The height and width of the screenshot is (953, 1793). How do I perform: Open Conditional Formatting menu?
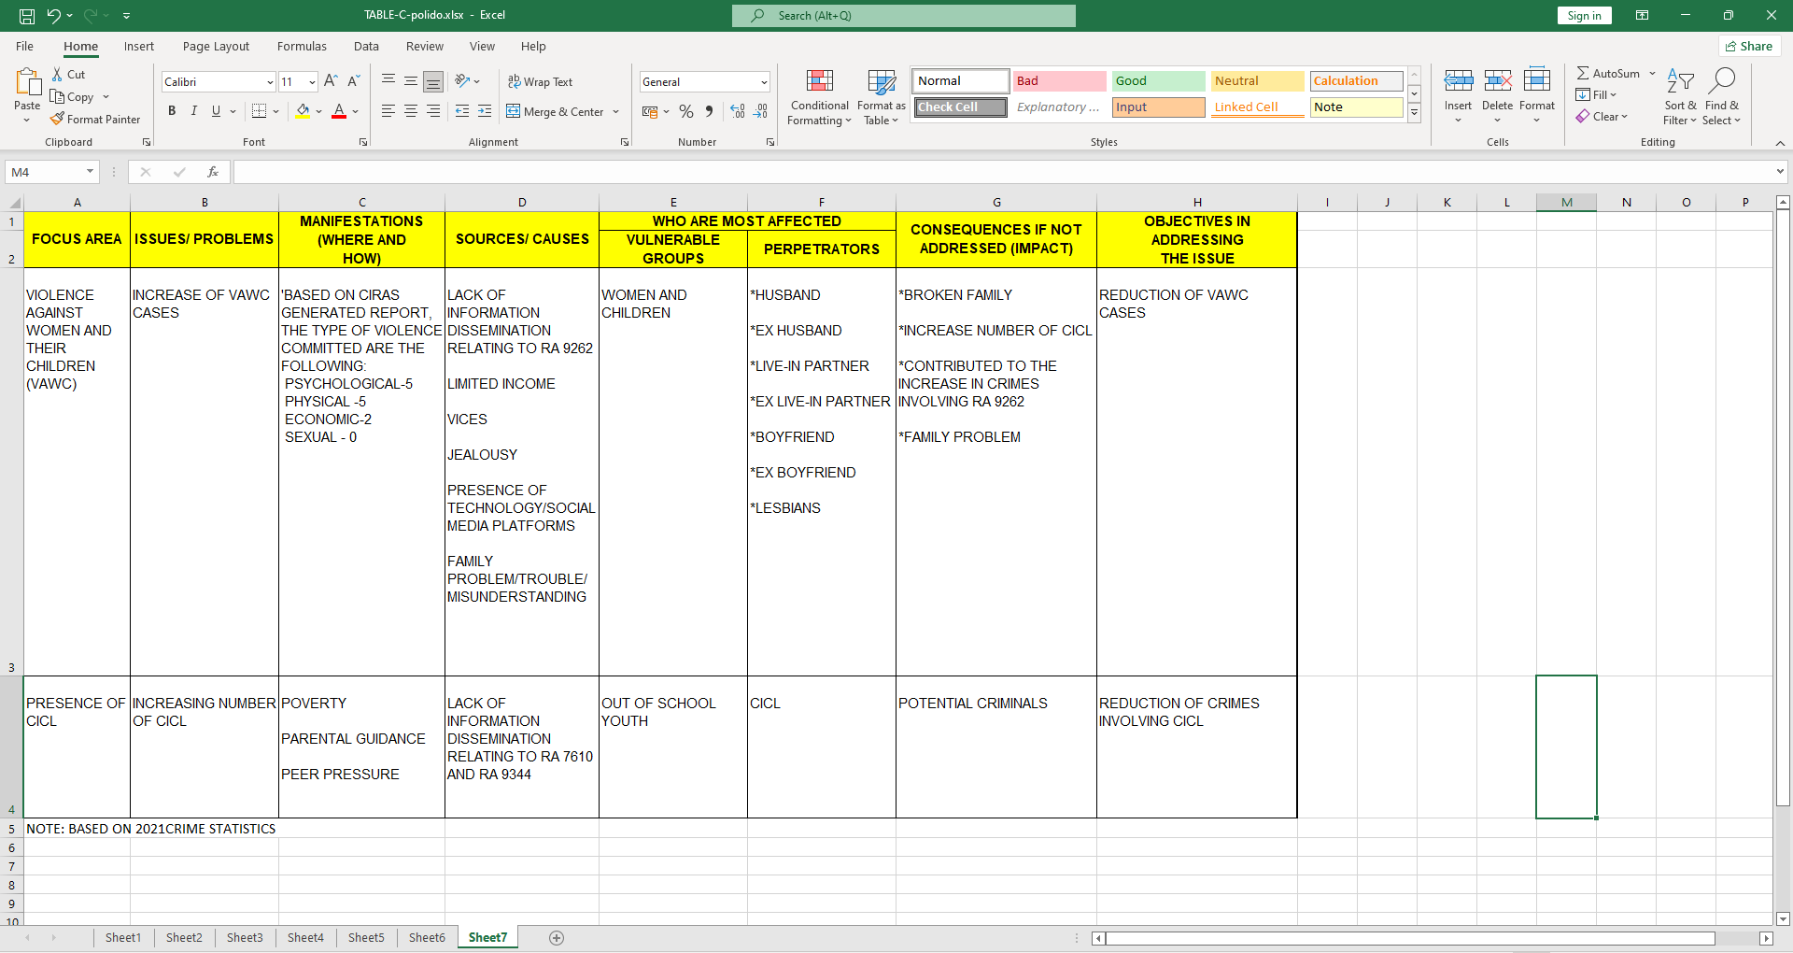(x=820, y=97)
